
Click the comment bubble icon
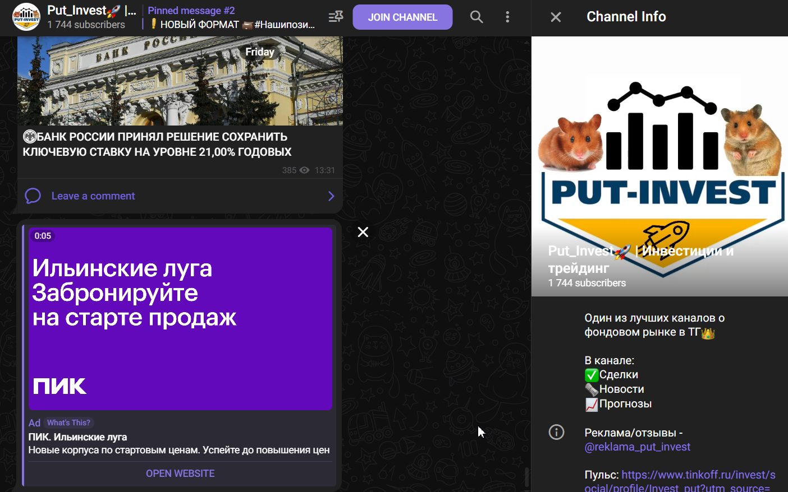tap(33, 196)
